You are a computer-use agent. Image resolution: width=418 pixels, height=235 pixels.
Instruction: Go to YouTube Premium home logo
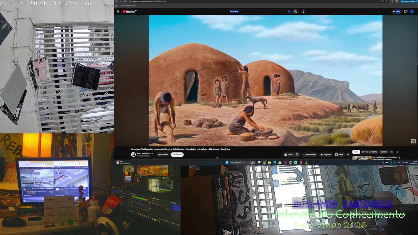pos(129,11)
